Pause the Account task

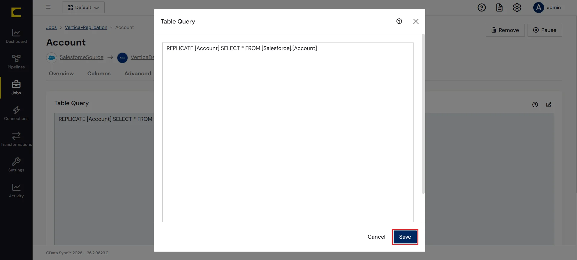point(545,30)
